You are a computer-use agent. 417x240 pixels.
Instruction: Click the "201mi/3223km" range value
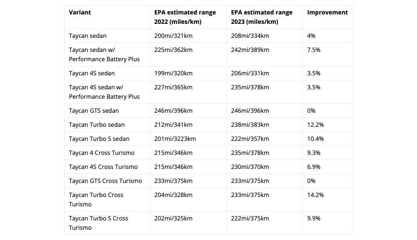pyautogui.click(x=175, y=139)
